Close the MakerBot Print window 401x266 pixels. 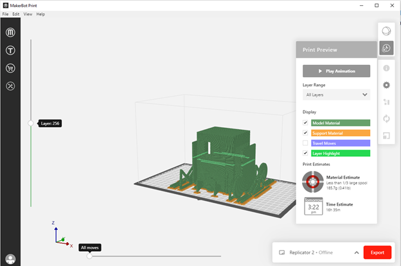(x=392, y=5)
